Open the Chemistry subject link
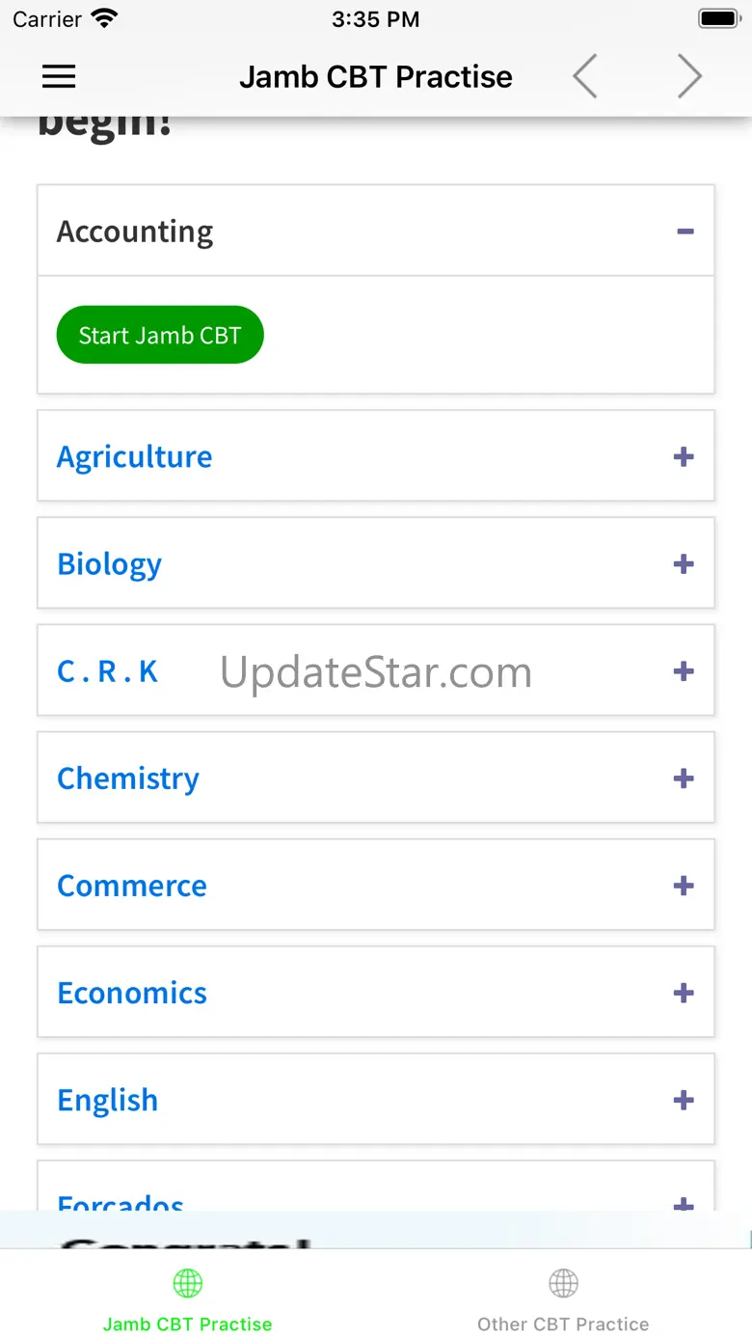 pyautogui.click(x=128, y=778)
